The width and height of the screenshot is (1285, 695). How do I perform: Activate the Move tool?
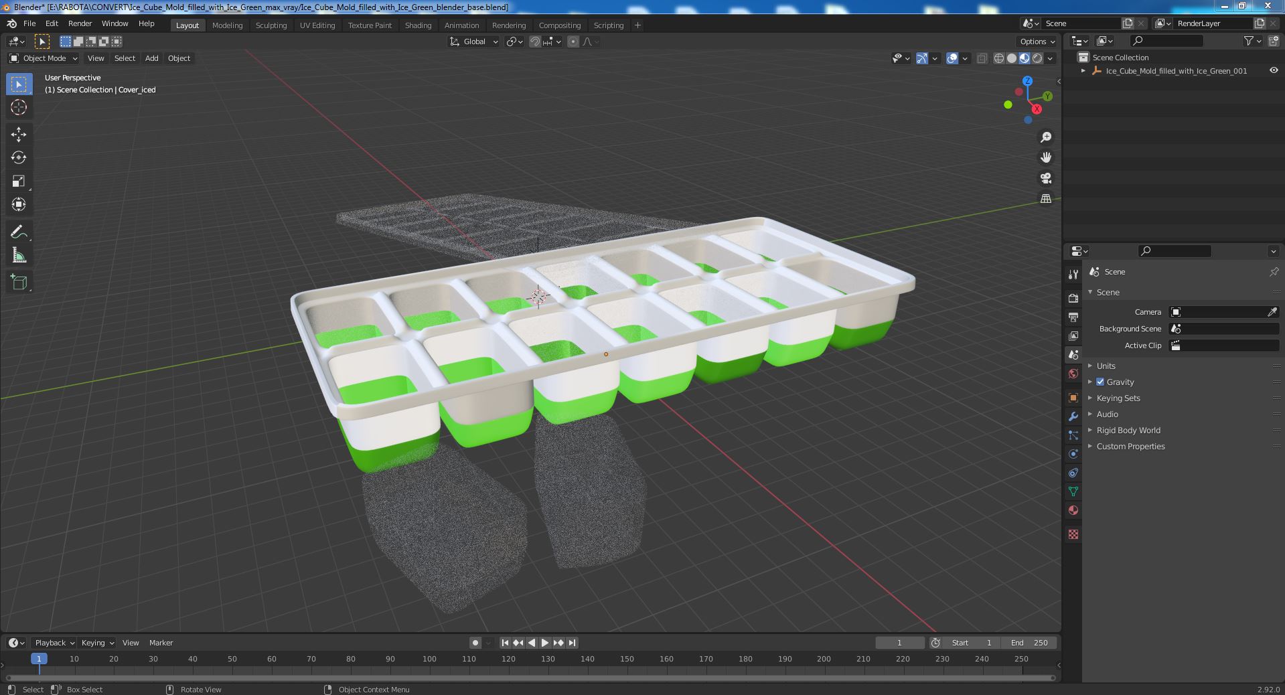point(19,134)
